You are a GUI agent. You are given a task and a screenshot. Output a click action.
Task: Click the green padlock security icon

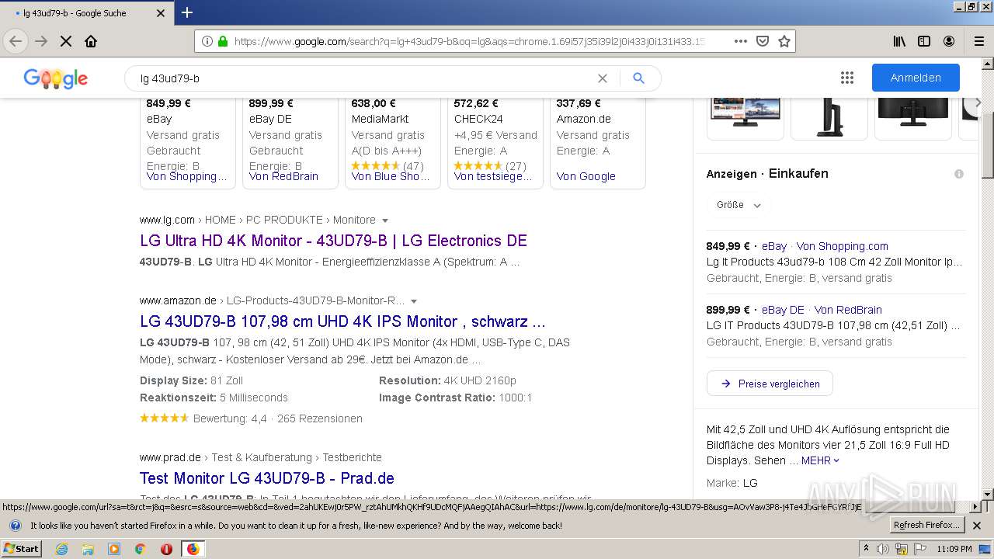coord(223,41)
